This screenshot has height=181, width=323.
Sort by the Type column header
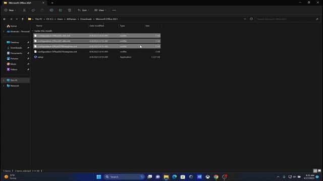pos(122,26)
